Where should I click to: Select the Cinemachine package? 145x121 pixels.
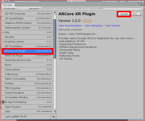(x=27, y=69)
